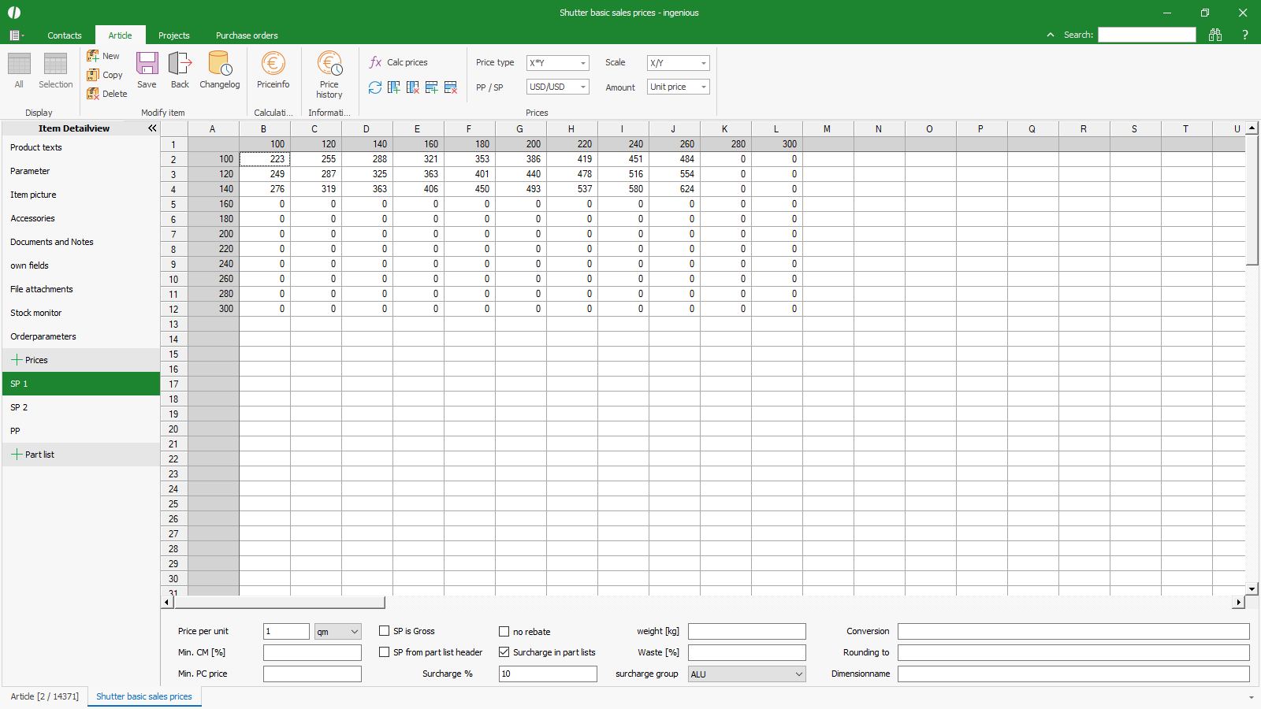Switch to the Projects tab
1261x709 pixels.
(x=173, y=35)
